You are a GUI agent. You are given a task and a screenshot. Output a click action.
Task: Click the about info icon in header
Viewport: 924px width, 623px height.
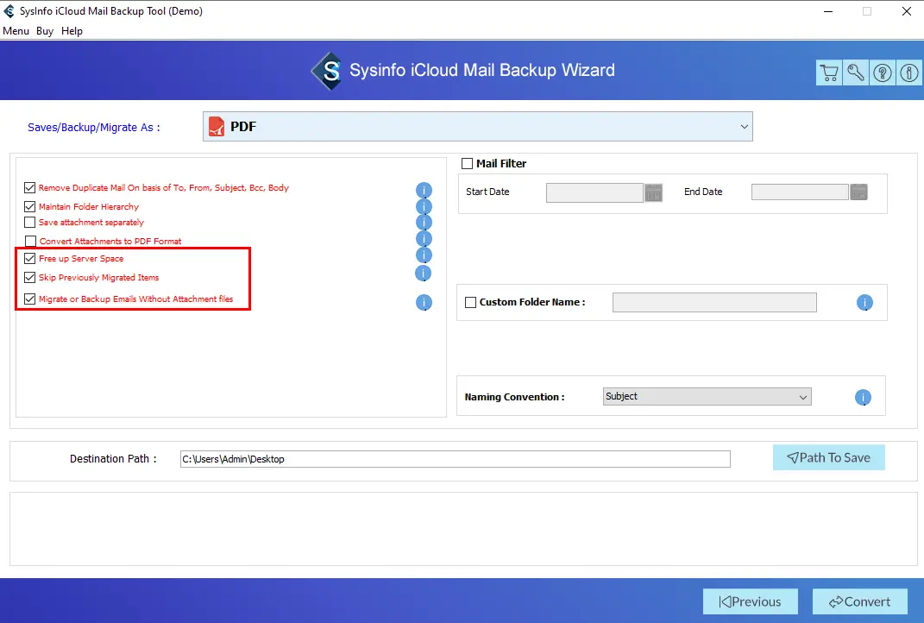[x=909, y=73]
